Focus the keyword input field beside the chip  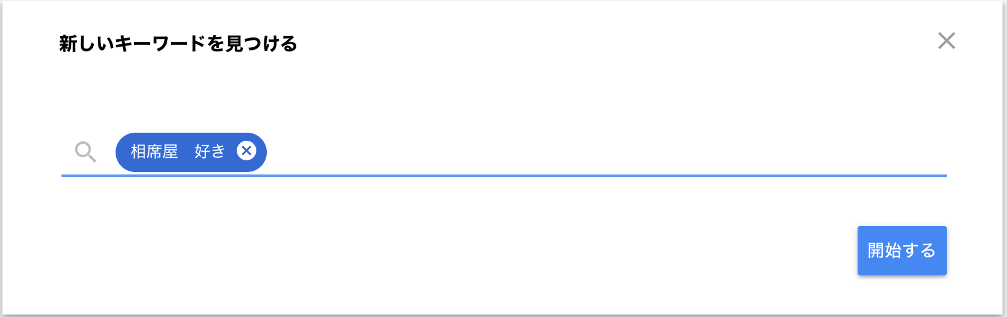606,152
